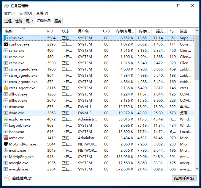Click icon of ctcm_agentd.exe PID 372

click(6, 82)
